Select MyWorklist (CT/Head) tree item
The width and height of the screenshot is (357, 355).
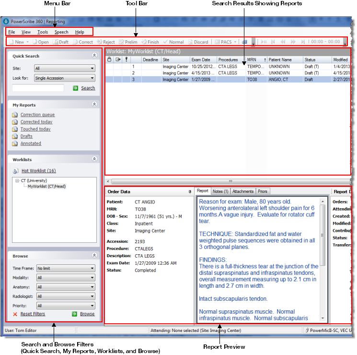click(x=46, y=187)
